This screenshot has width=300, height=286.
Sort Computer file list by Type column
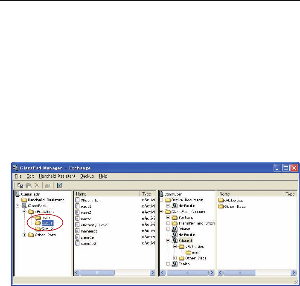point(290,194)
